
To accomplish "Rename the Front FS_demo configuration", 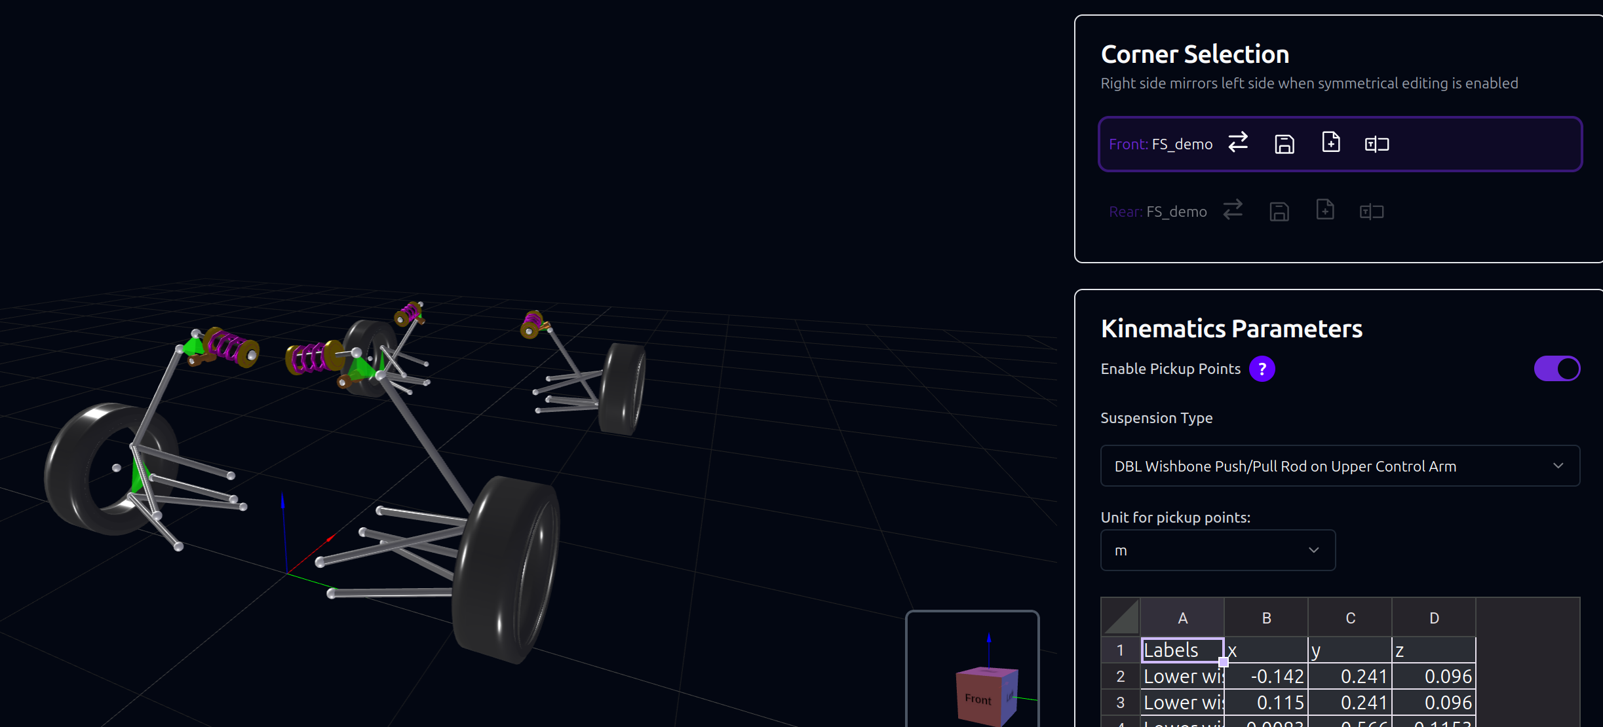I will [x=1376, y=143].
